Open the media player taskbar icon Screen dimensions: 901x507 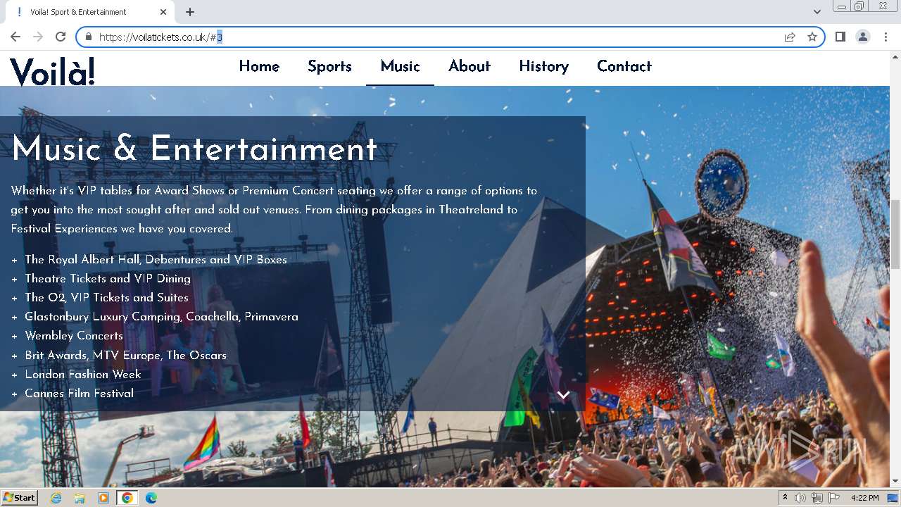click(x=103, y=498)
